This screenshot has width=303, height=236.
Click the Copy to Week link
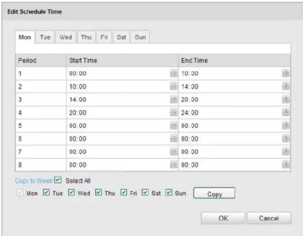pyautogui.click(x=34, y=181)
